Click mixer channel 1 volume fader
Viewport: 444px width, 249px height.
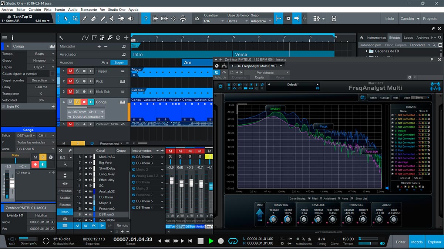pyautogui.click(x=171, y=181)
